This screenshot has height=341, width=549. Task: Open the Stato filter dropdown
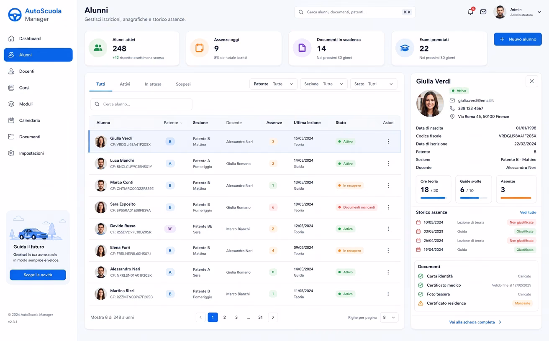(374, 84)
